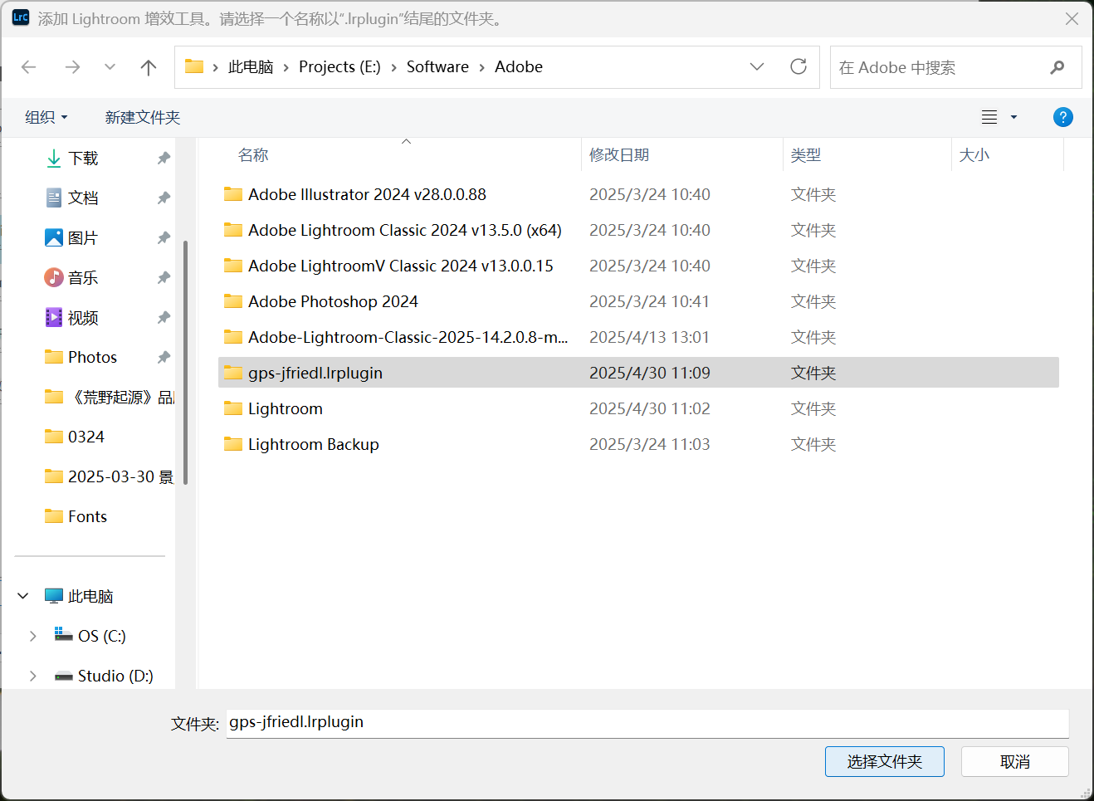Viewport: 1094px width, 801px height.
Task: Click the sidebar vertical scrollbar
Action: [186, 362]
